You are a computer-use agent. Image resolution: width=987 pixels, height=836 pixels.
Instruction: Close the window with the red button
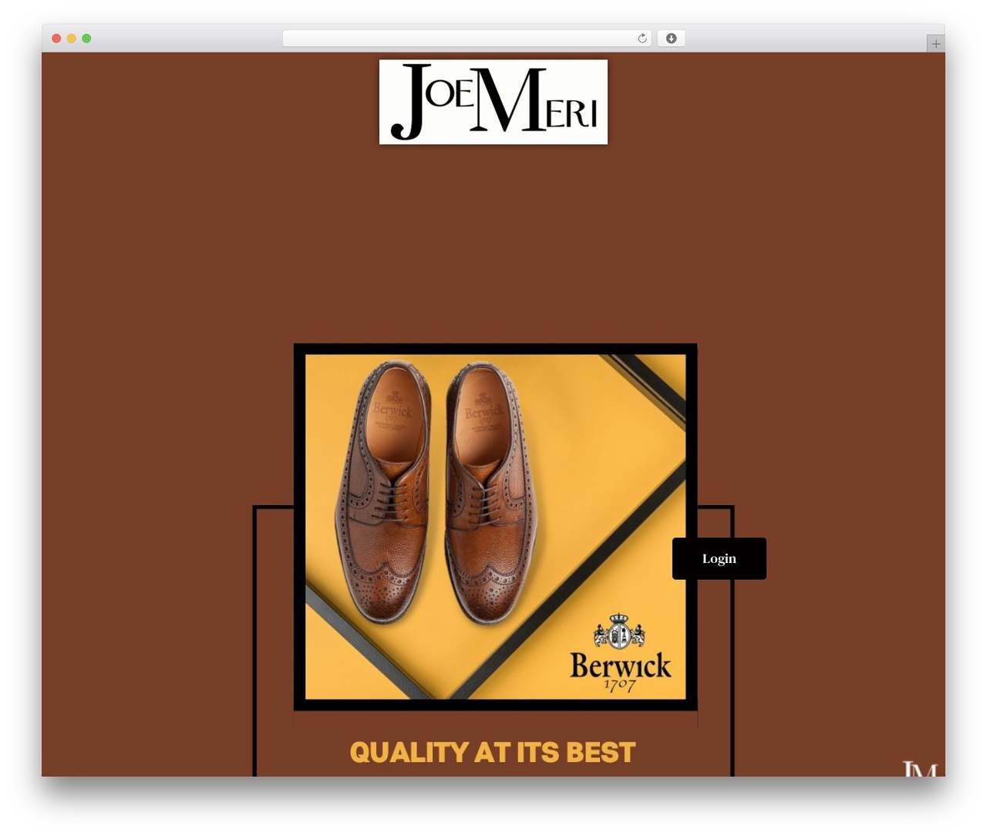pyautogui.click(x=56, y=39)
